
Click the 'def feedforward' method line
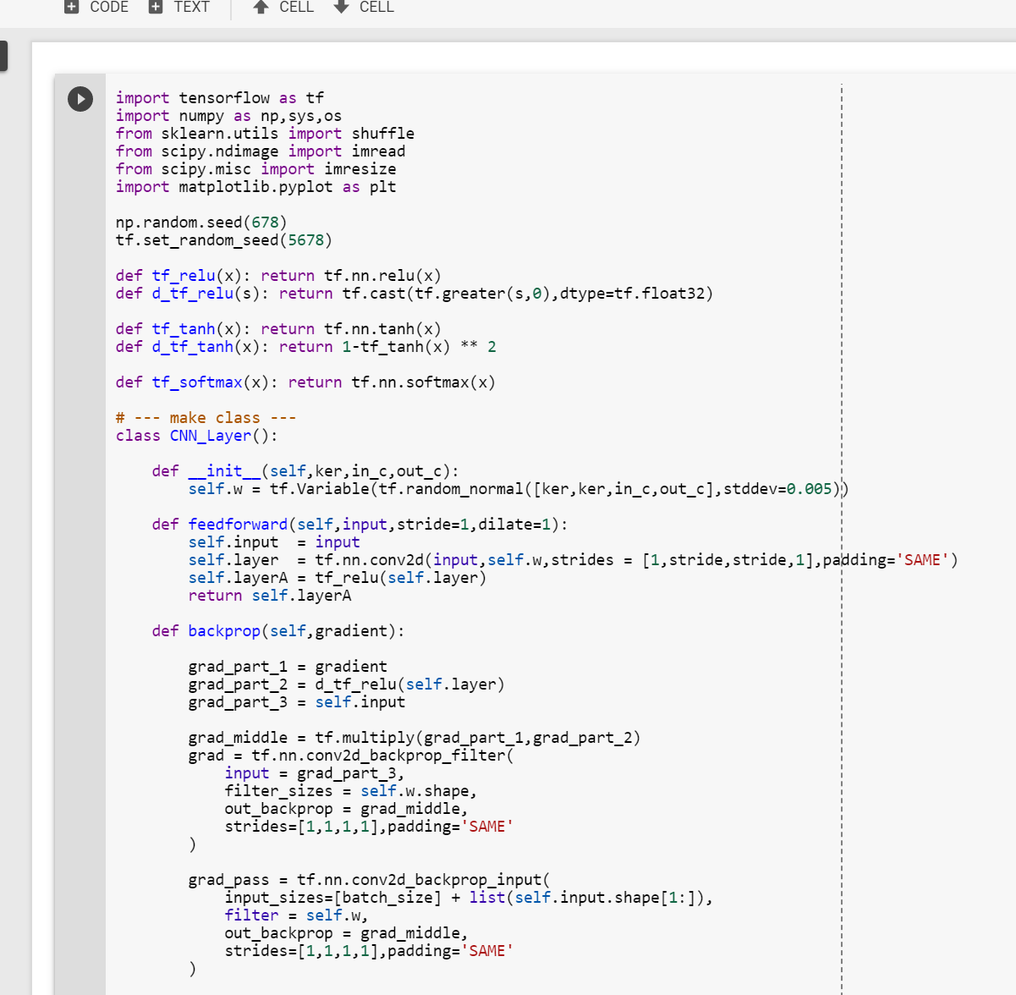tap(360, 525)
